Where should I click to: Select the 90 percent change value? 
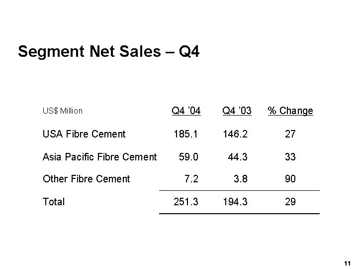pos(290,179)
